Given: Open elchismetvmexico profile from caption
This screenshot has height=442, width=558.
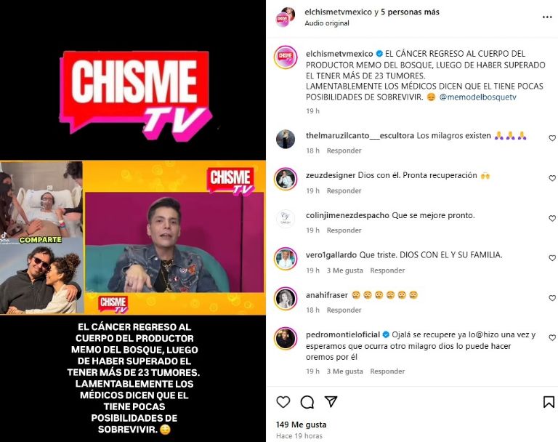Looking at the screenshot, I should pyautogui.click(x=339, y=54).
